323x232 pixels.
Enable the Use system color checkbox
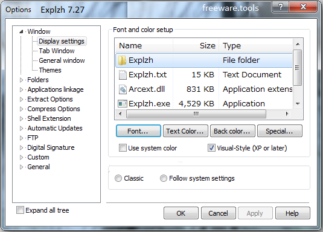[x=123, y=148]
